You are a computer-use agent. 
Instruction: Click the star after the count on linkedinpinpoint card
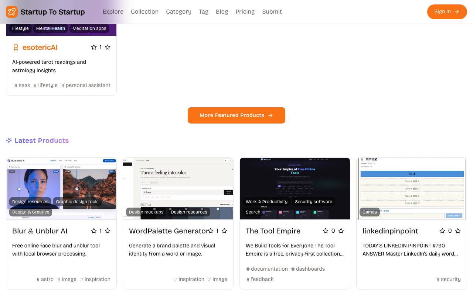tap(458, 231)
